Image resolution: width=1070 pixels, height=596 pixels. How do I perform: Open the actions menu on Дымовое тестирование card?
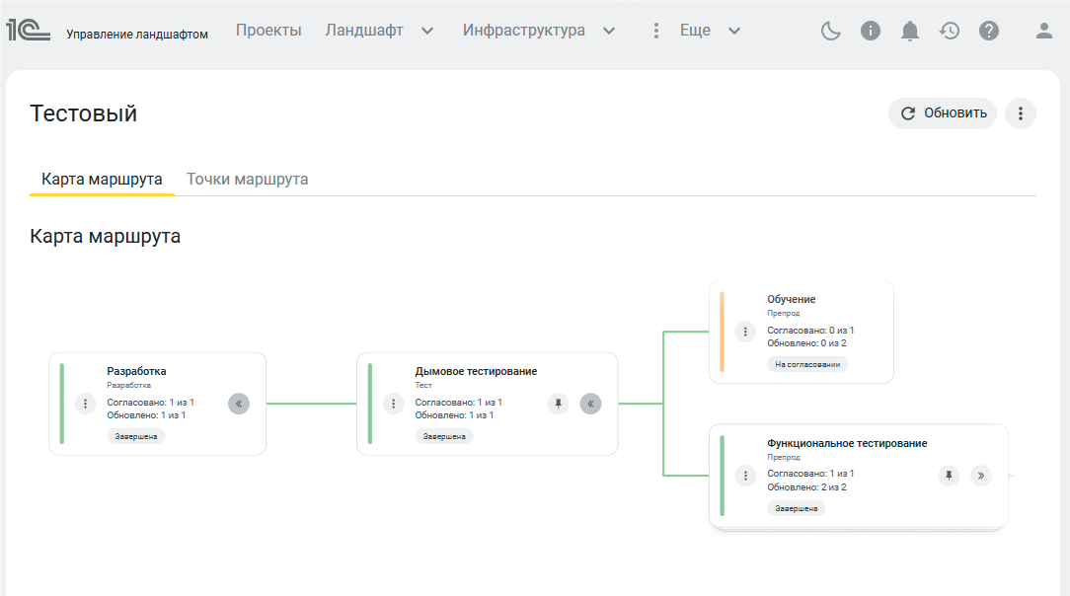(x=394, y=404)
